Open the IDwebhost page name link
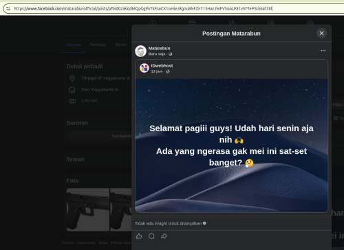The height and width of the screenshot is (250, 344). tap(162, 66)
